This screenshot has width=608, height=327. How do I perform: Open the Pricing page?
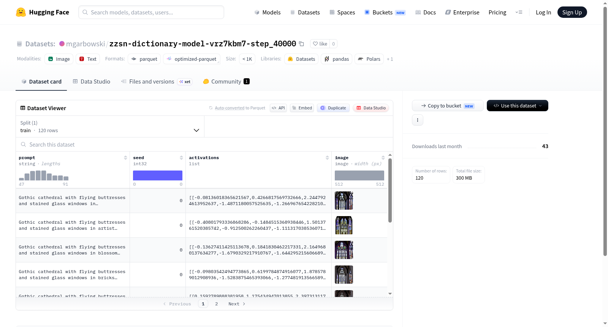point(497,12)
